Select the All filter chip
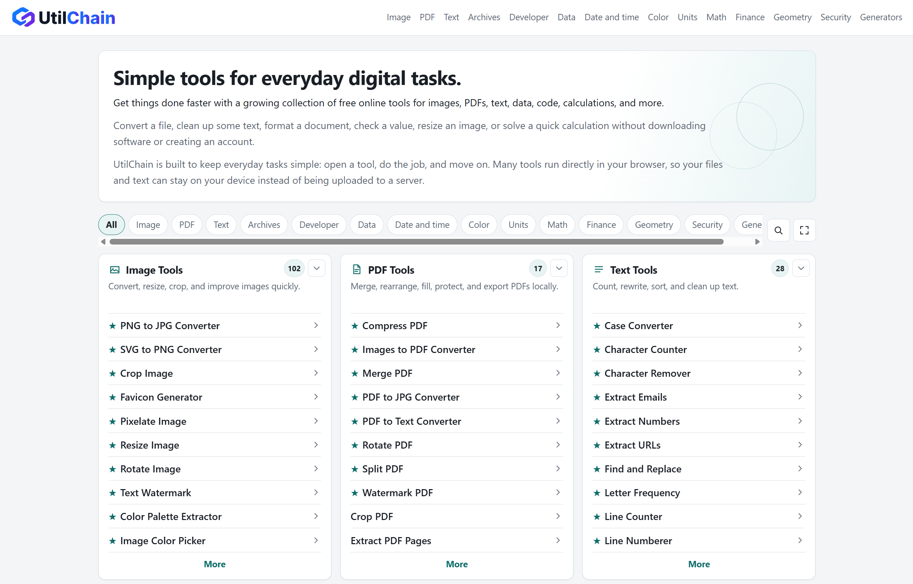 tap(111, 225)
